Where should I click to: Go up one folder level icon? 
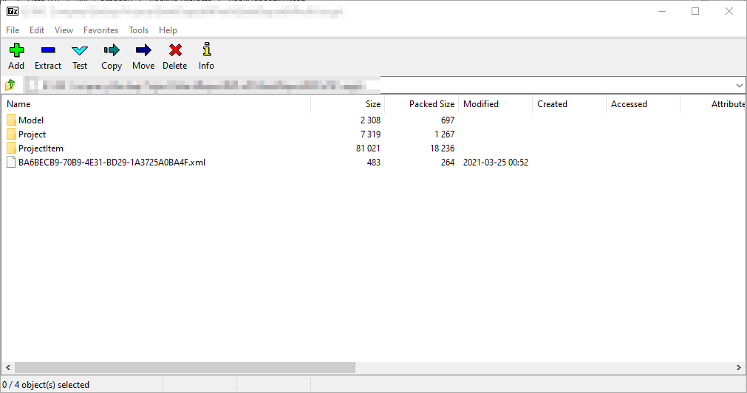tap(10, 85)
